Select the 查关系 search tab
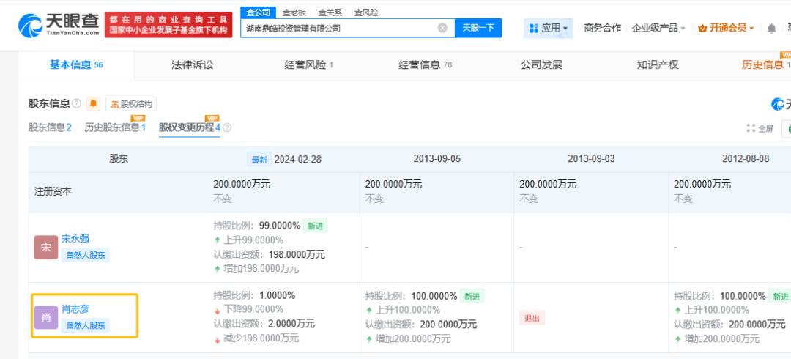 coord(330,12)
